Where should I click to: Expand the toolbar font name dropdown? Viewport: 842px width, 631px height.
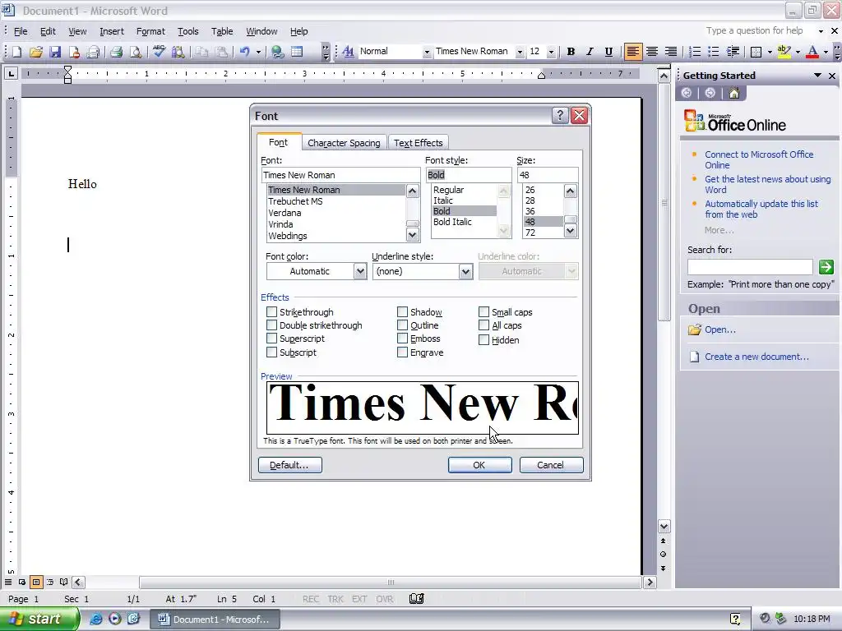(520, 52)
